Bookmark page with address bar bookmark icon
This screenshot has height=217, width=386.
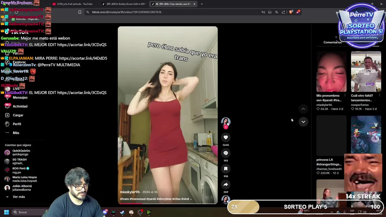coord(80,12)
